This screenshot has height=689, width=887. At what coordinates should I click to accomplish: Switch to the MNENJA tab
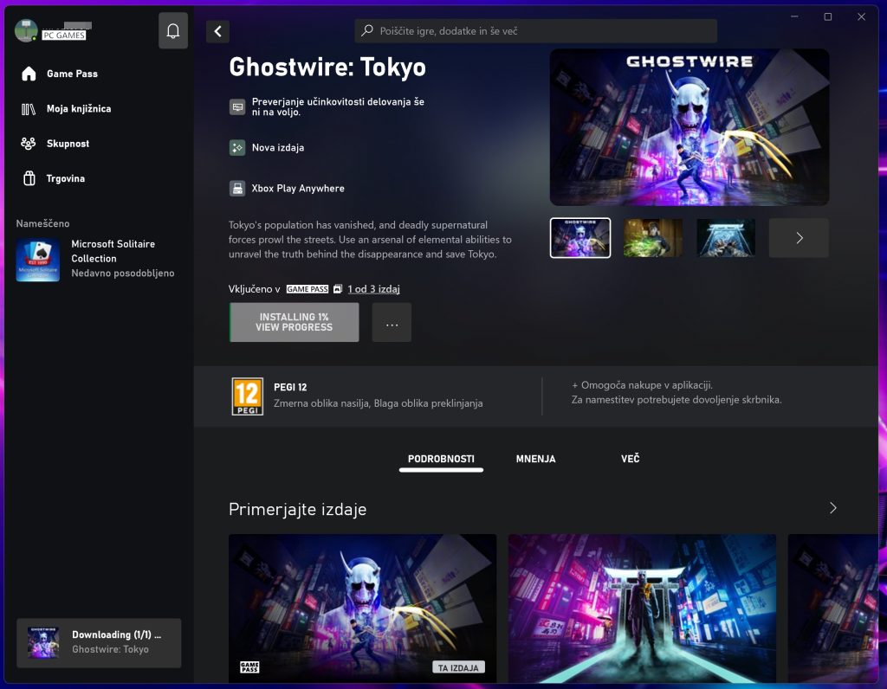(x=535, y=459)
